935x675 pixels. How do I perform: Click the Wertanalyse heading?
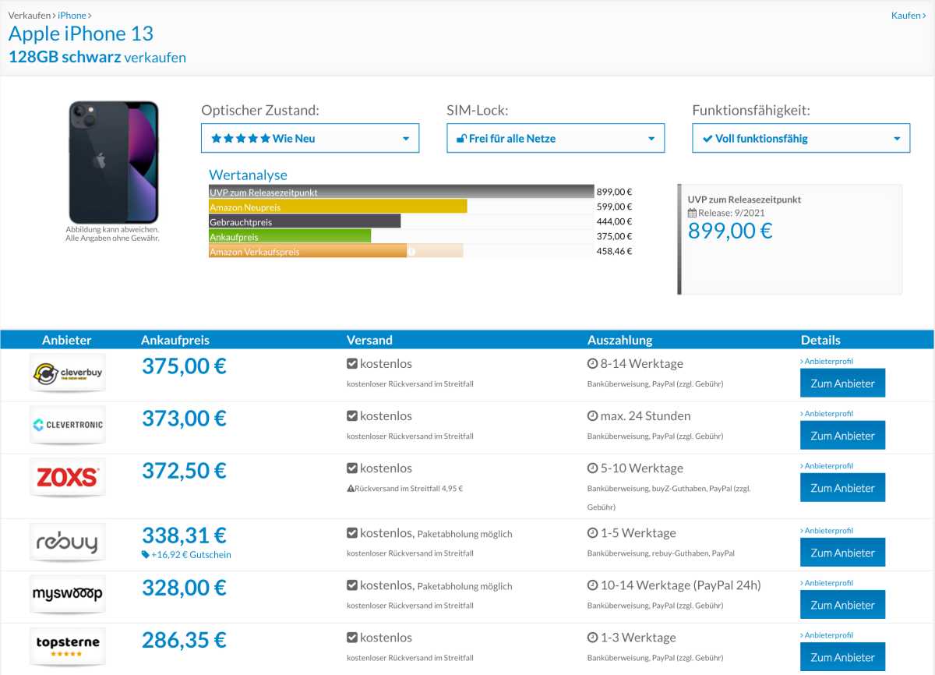coord(248,175)
